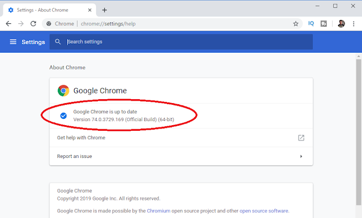This screenshot has height=218, width=362.
Task: Open the IQ extension icon
Action: (311, 23)
